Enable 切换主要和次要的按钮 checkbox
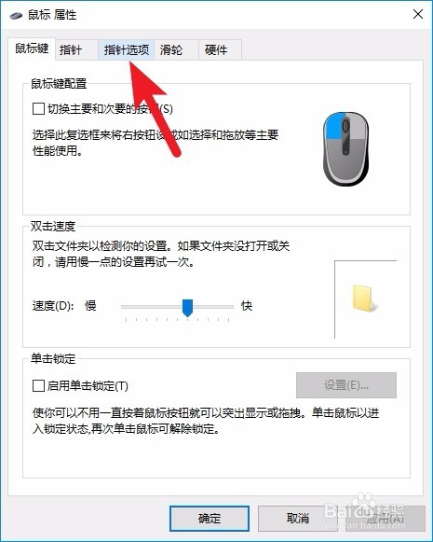Viewport: 433px width, 542px height. click(38, 109)
